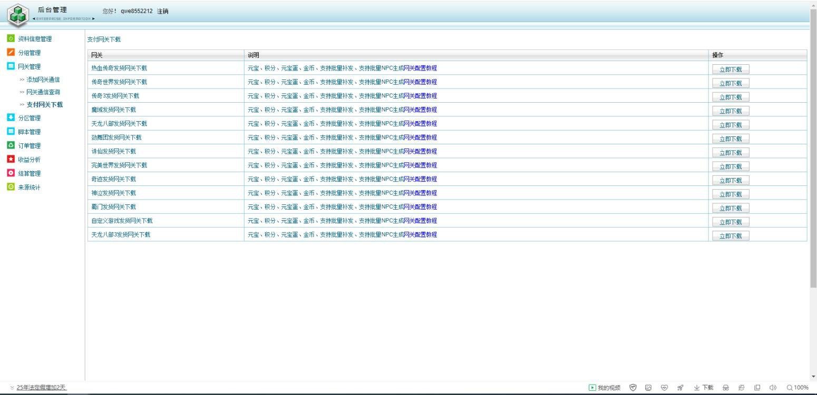The image size is (817, 395).
Task: Click the shield security icon in the status bar
Action: pyautogui.click(x=633, y=388)
